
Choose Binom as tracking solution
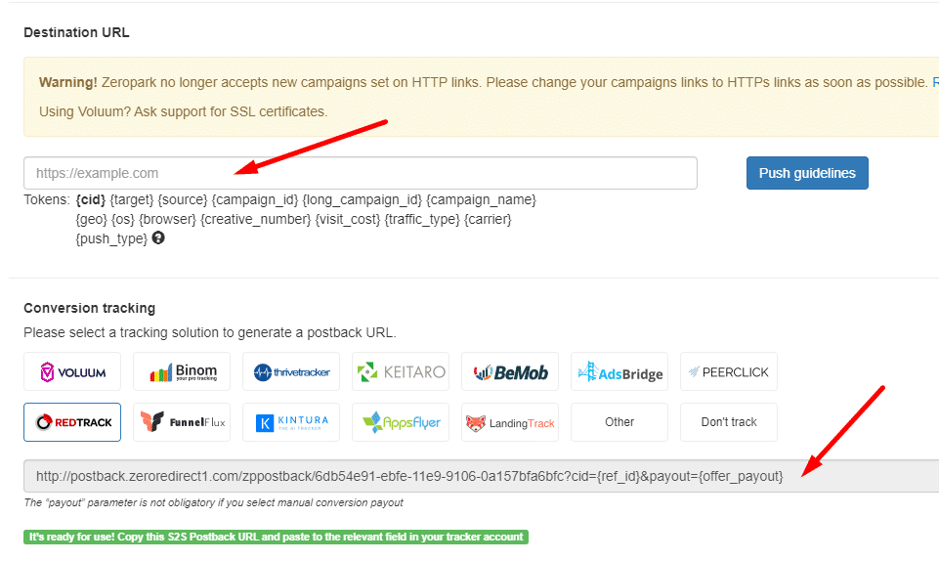coord(182,371)
